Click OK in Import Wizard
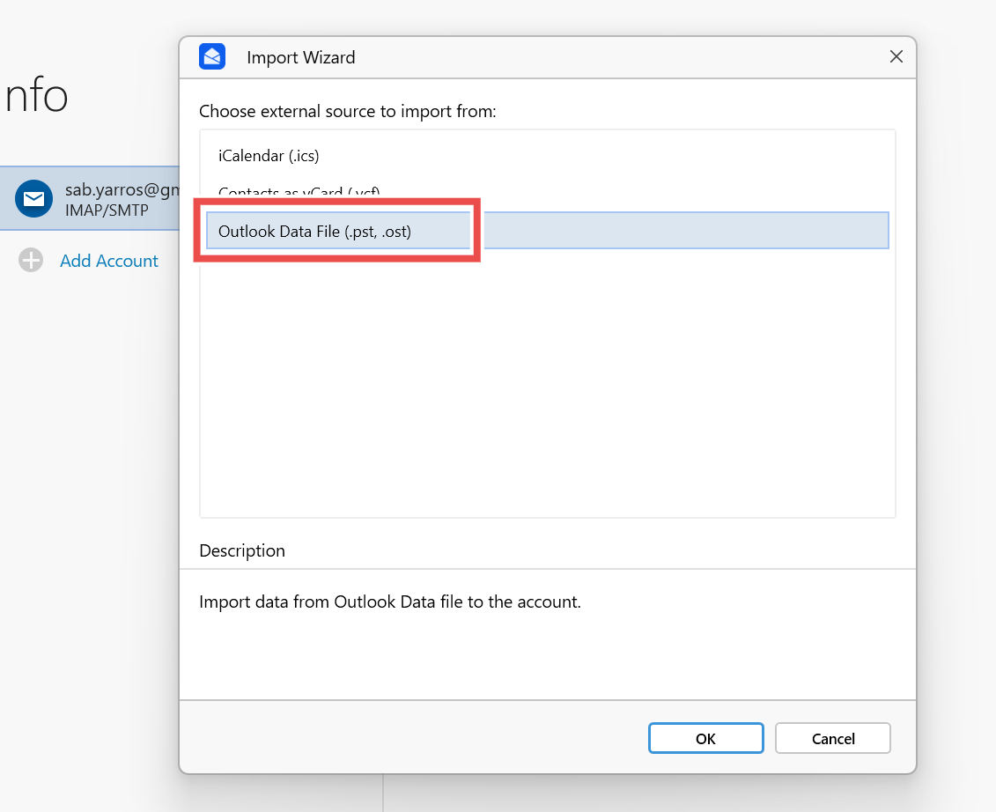The image size is (996, 812). (705, 738)
